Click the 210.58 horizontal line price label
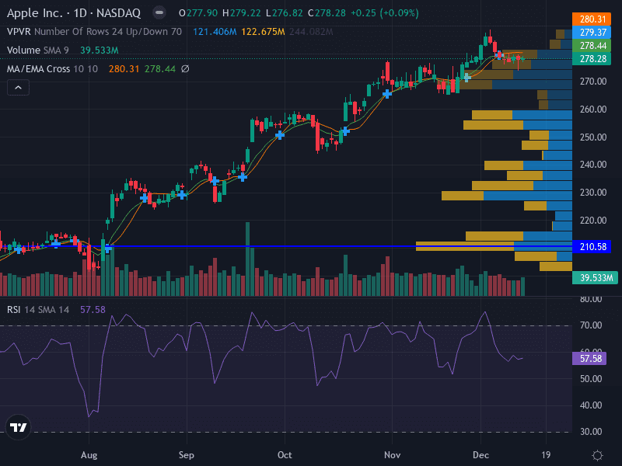This screenshot has height=466, width=622. pyautogui.click(x=592, y=247)
